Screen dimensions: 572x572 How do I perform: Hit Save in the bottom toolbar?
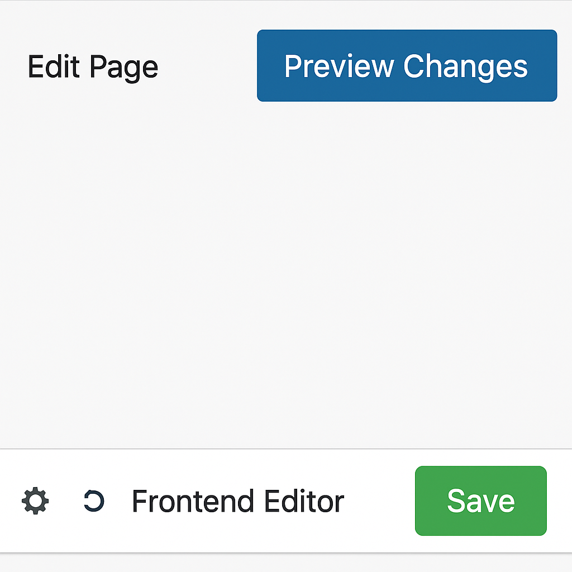point(480,501)
